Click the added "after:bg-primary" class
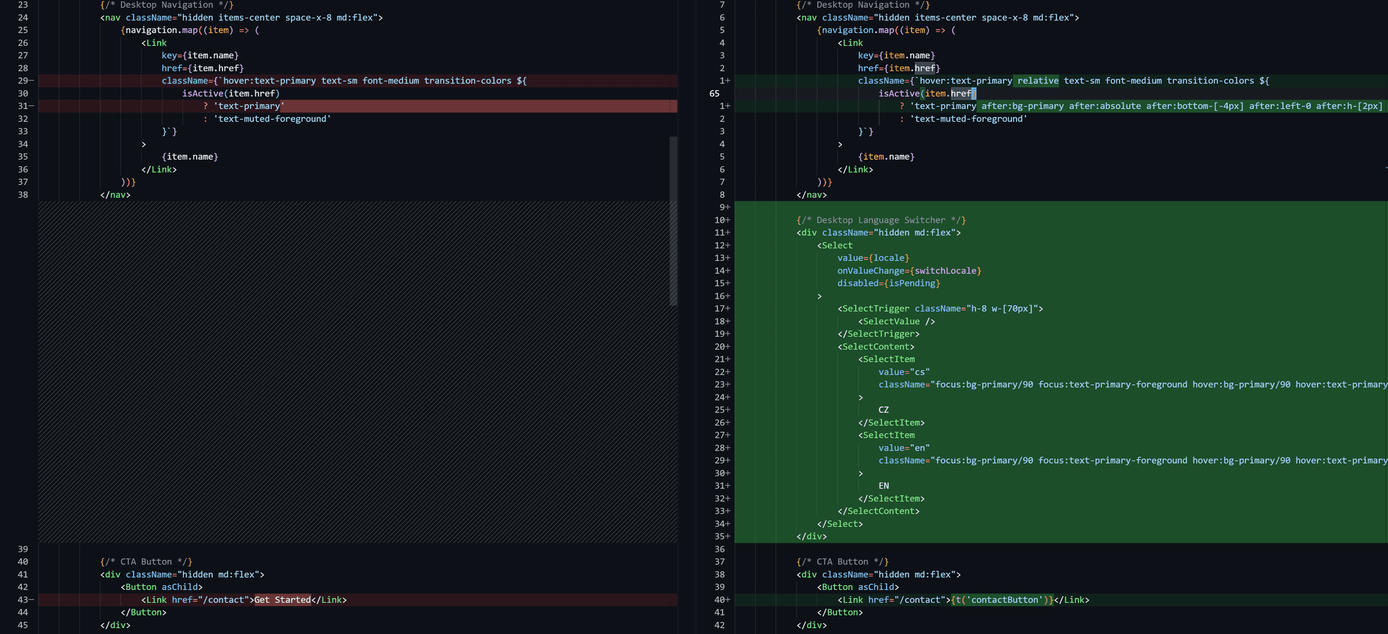This screenshot has width=1388, height=634. click(x=1022, y=106)
